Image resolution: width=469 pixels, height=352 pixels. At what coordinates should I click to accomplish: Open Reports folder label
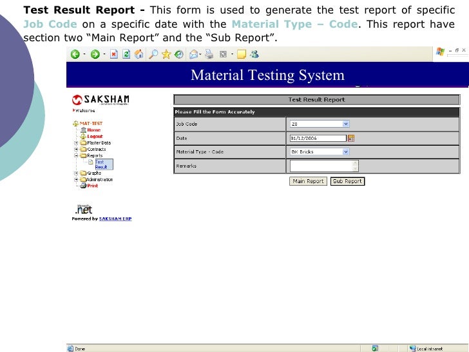(95, 155)
